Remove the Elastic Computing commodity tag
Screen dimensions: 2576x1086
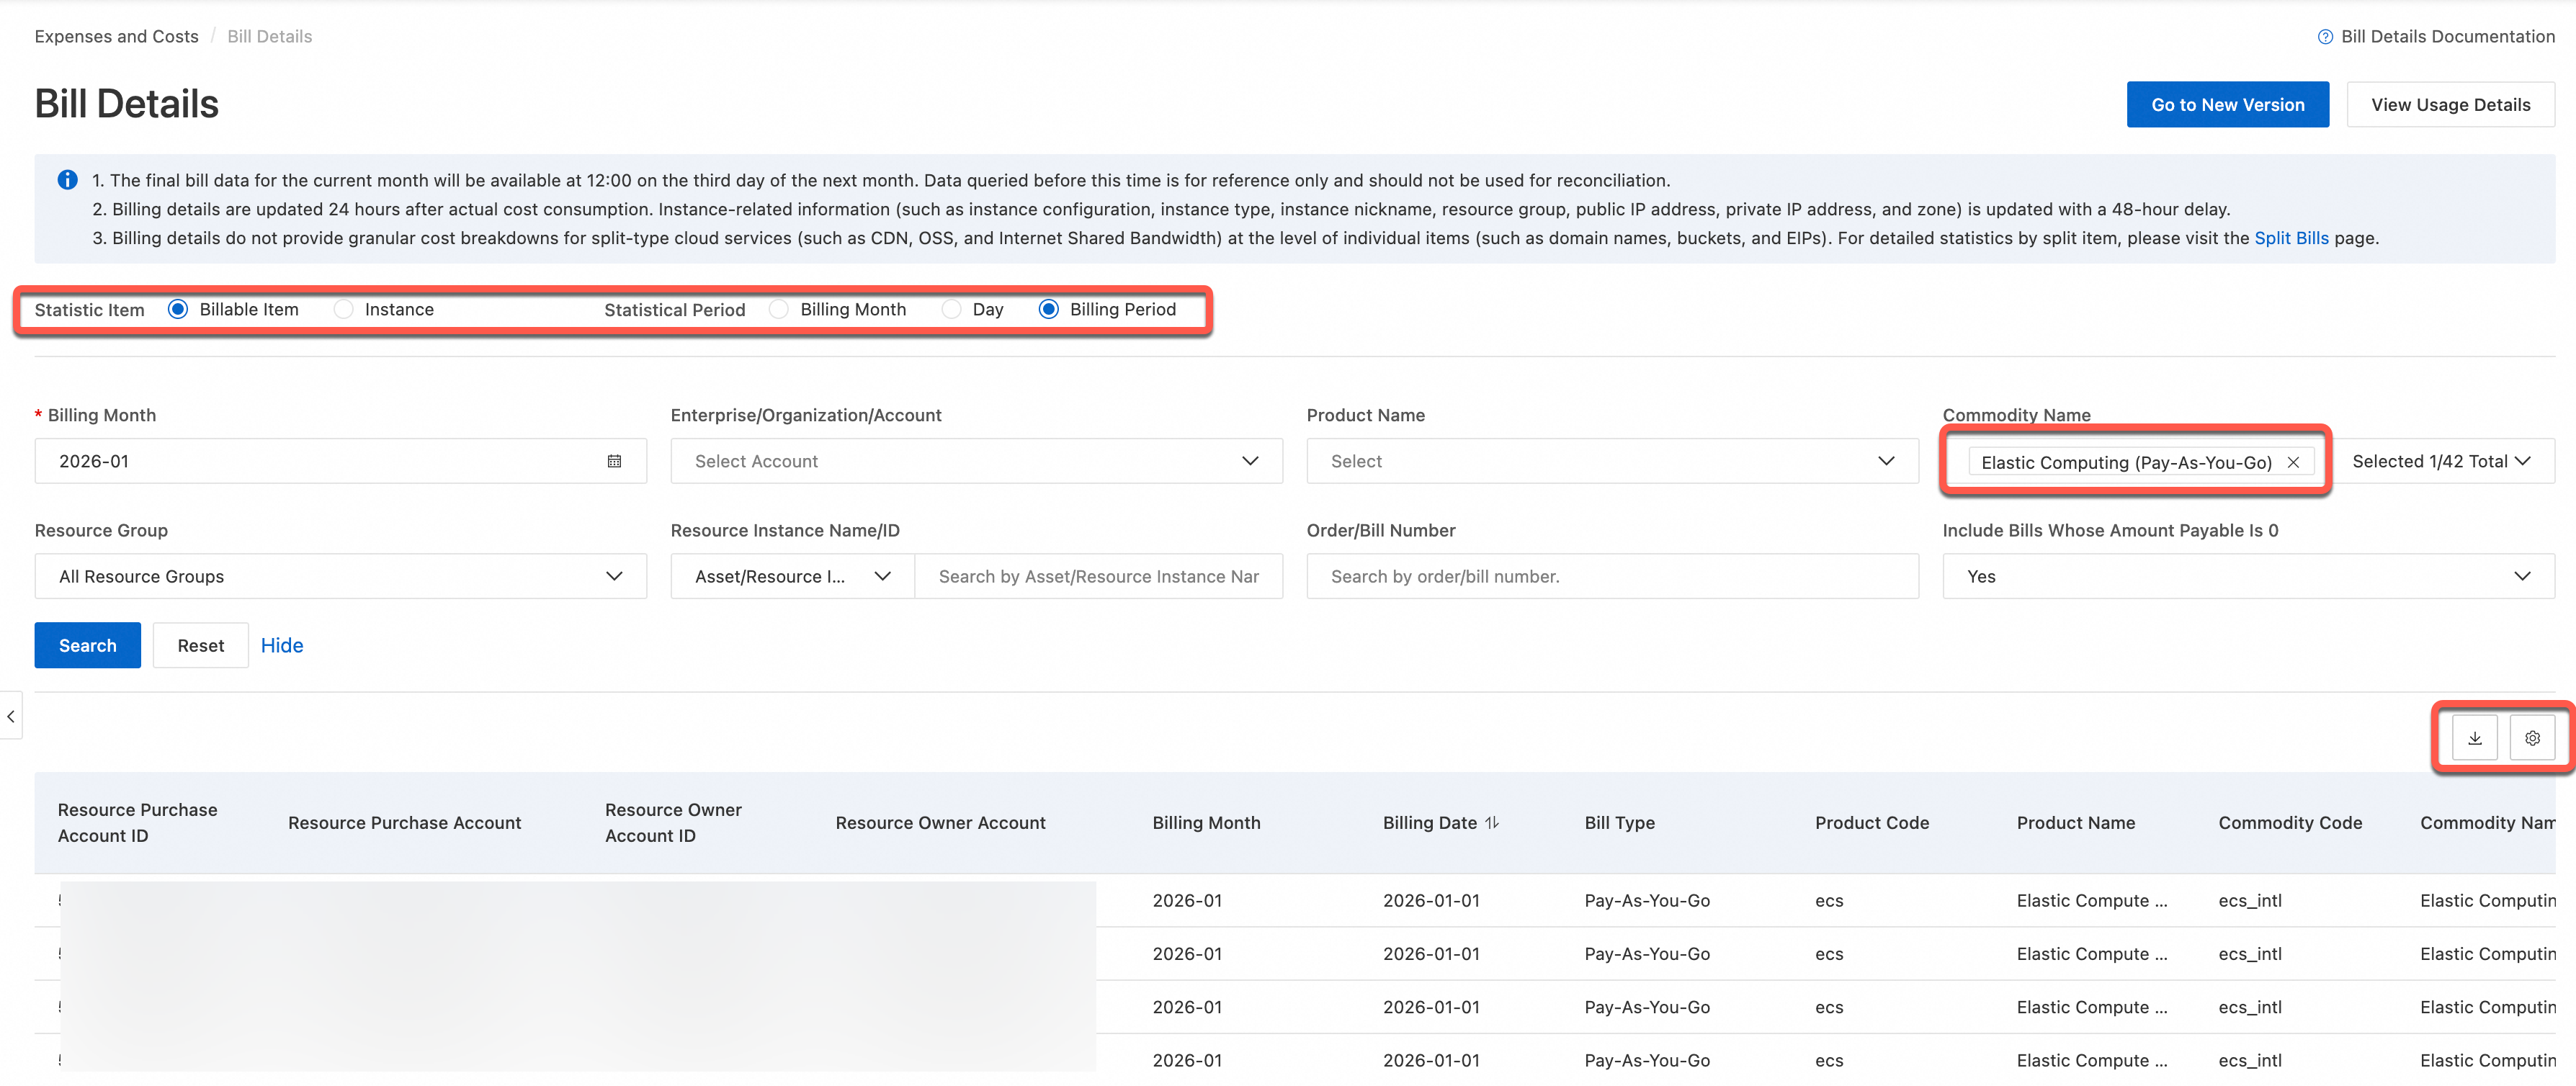2293,462
